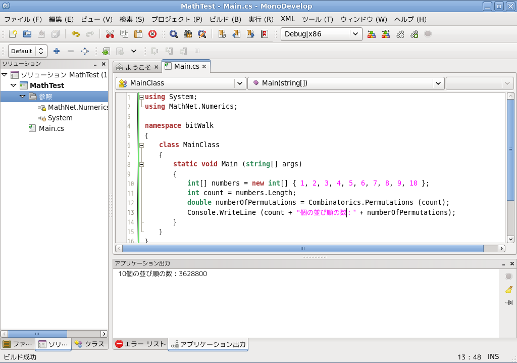Open Find with the magnifier icon

tap(174, 34)
